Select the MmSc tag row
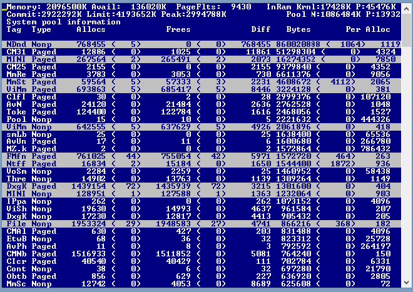The width and height of the screenshot is (413, 292). (x=201, y=284)
